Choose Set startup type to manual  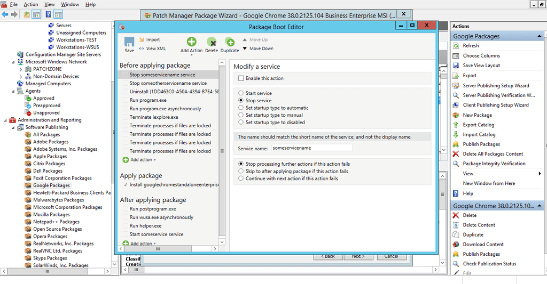point(241,115)
